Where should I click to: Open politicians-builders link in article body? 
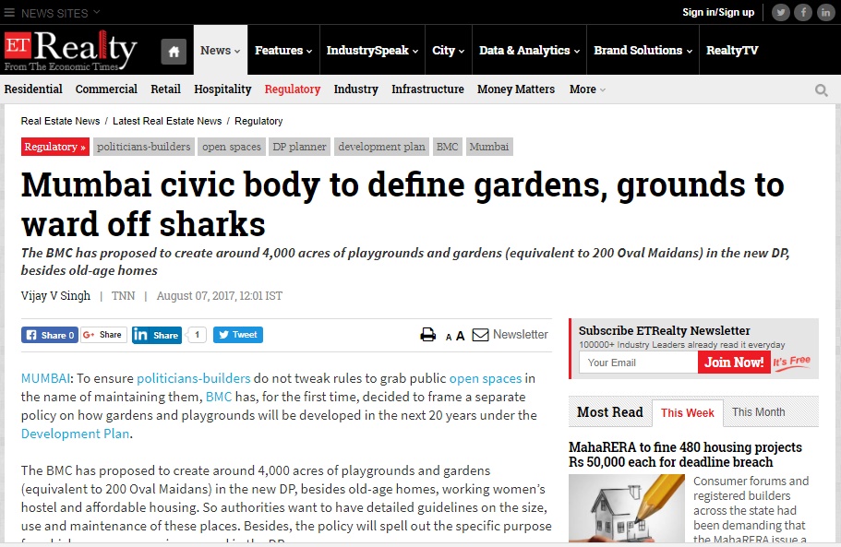194,378
